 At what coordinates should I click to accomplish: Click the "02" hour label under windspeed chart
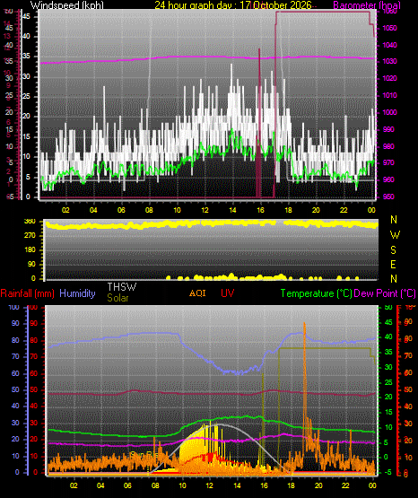coord(65,210)
